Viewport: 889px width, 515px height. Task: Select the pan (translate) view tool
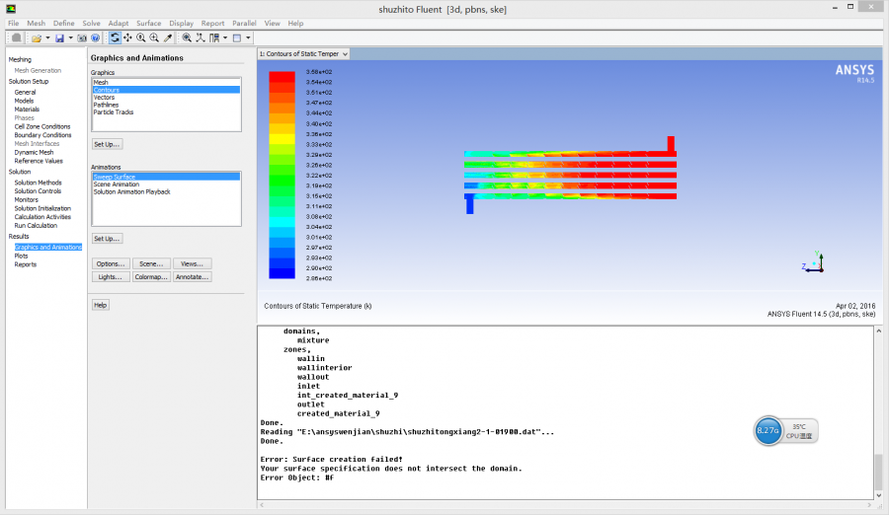tap(127, 37)
